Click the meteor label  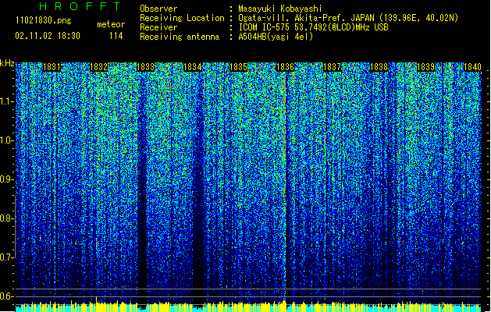[111, 24]
